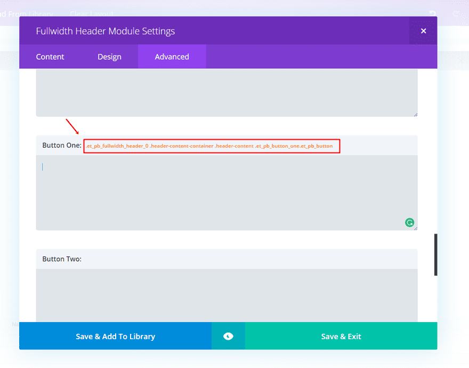This screenshot has height=368, width=469.
Task: Toggle the eye preview icon
Action: pos(228,336)
